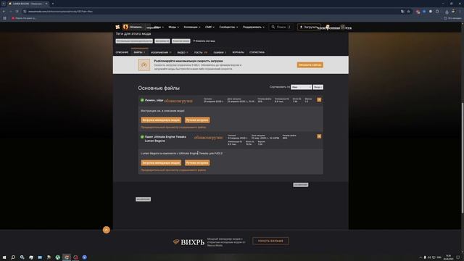Collapse the first main file entry with orange icon
464x261 pixels.
pos(319,100)
